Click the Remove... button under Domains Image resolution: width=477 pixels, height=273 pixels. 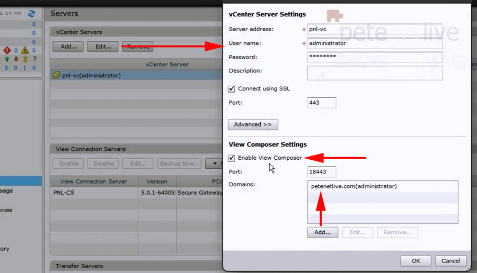coord(397,232)
